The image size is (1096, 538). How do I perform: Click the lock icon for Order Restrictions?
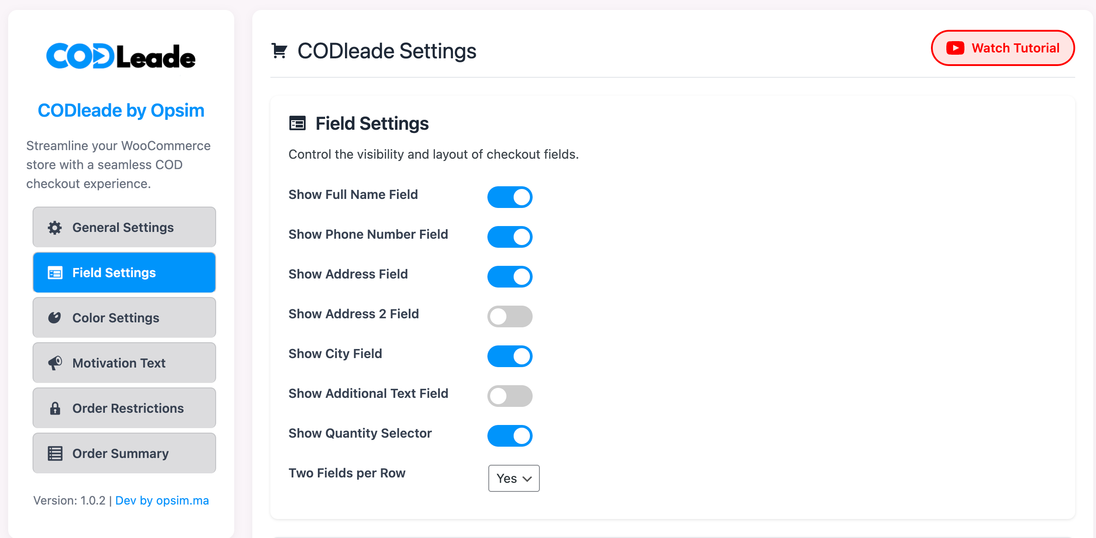[55, 408]
